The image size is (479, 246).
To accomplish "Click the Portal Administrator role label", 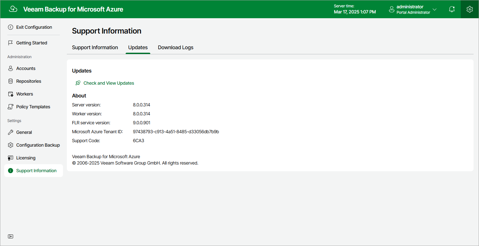I will pyautogui.click(x=413, y=12).
